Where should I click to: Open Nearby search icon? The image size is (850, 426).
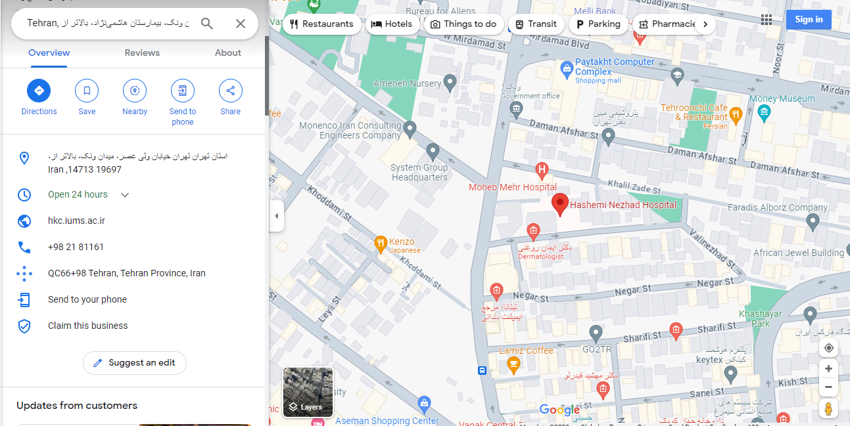pyautogui.click(x=135, y=91)
